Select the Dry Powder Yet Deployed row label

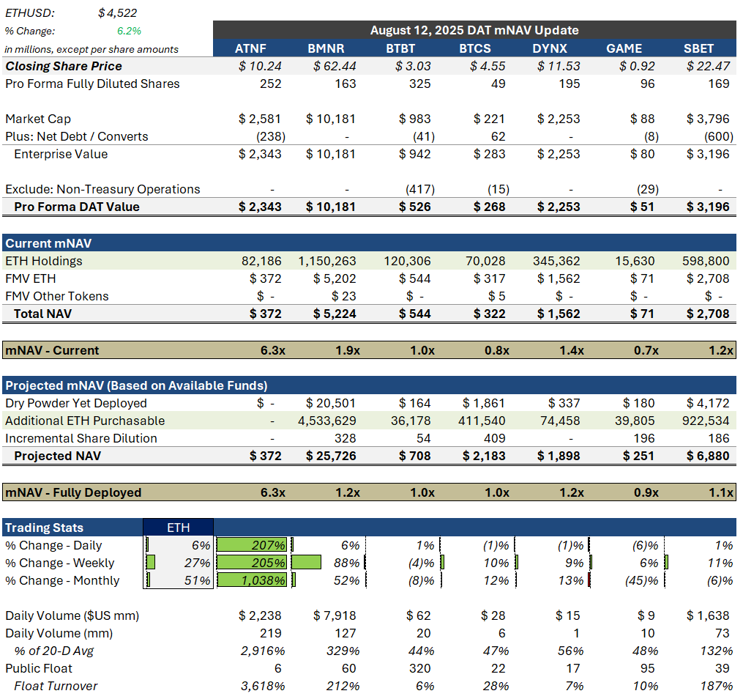coord(78,403)
